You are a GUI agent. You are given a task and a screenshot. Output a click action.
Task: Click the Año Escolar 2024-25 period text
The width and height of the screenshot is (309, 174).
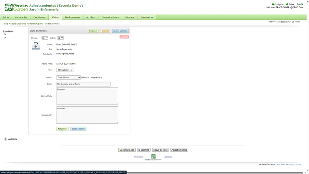[x=285, y=22]
